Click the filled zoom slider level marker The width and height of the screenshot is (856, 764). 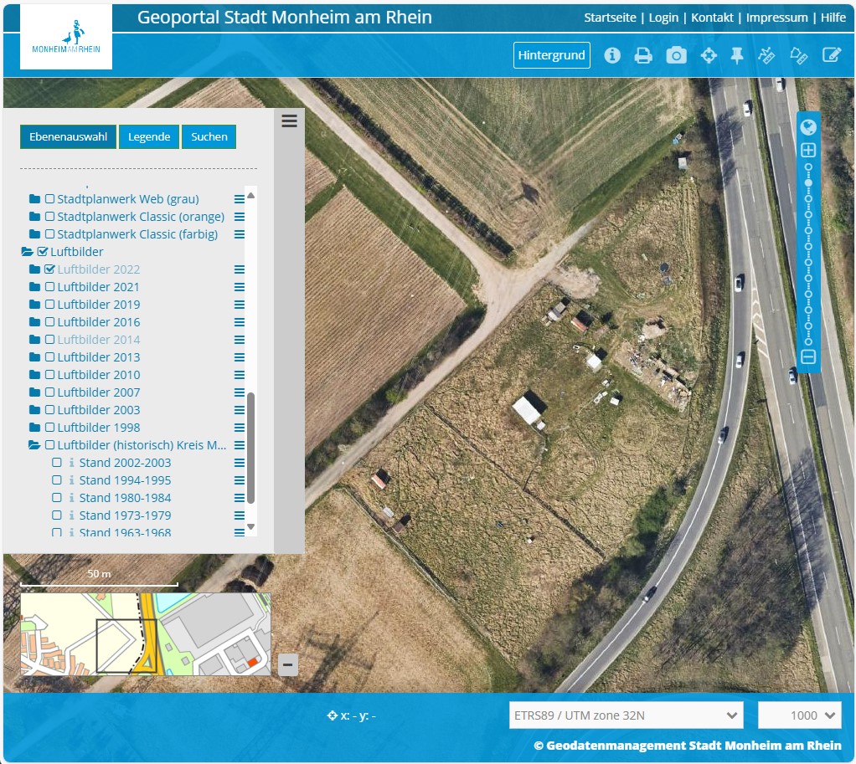808,182
